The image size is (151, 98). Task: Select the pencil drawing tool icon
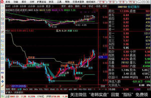(2, 86)
